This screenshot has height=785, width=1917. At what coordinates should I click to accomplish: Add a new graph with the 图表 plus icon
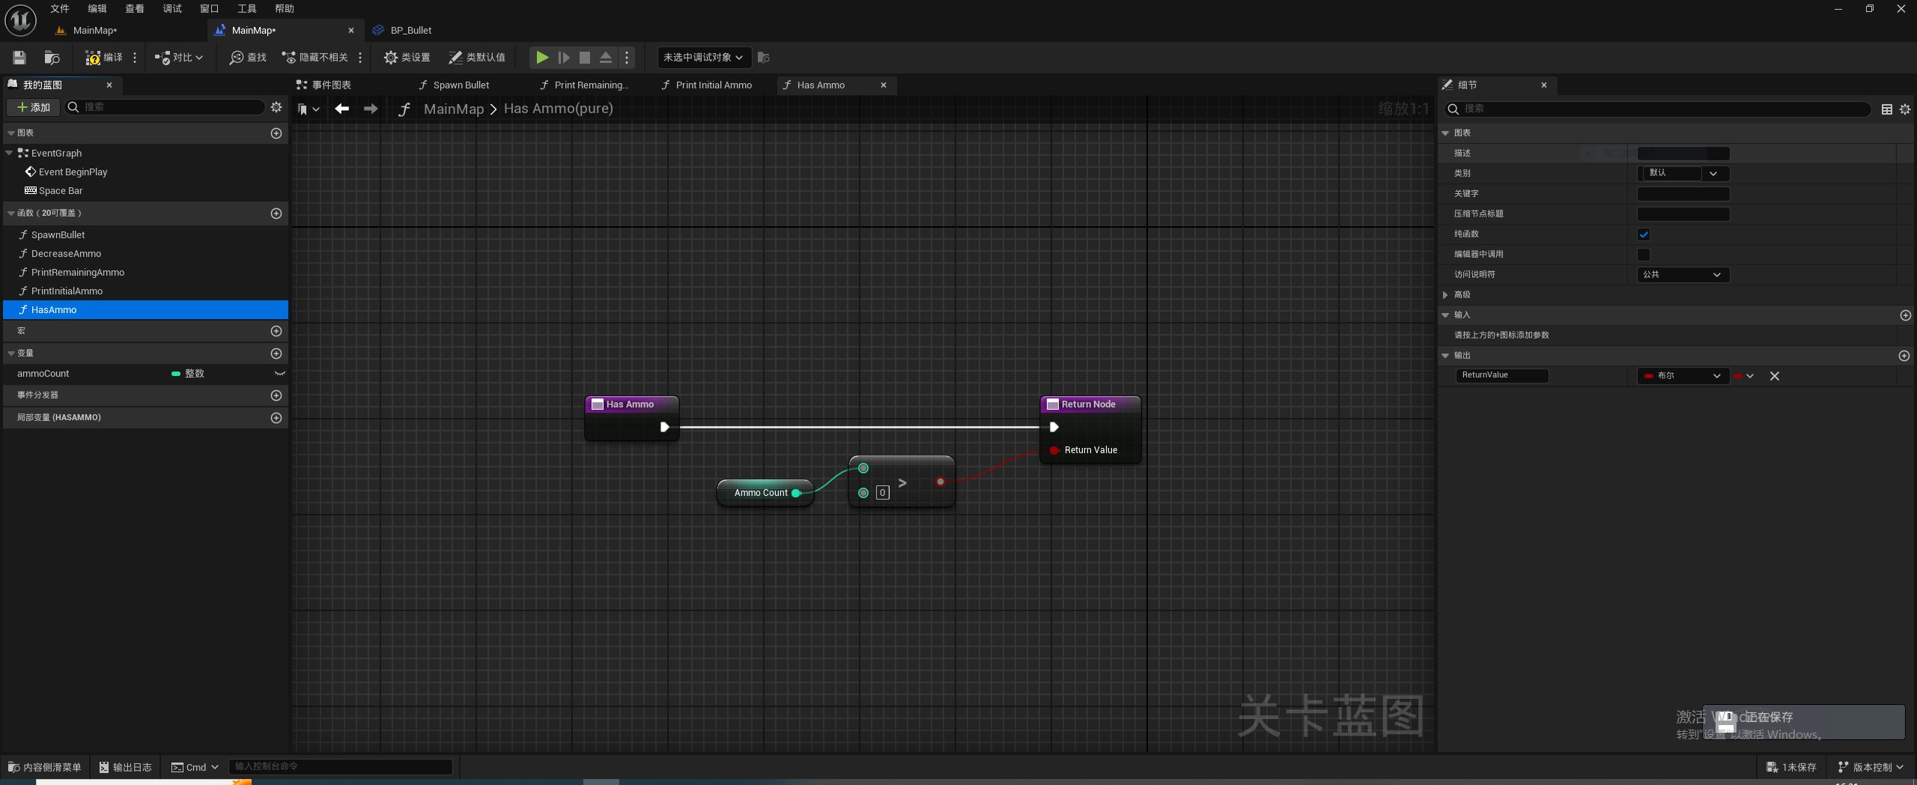(276, 133)
